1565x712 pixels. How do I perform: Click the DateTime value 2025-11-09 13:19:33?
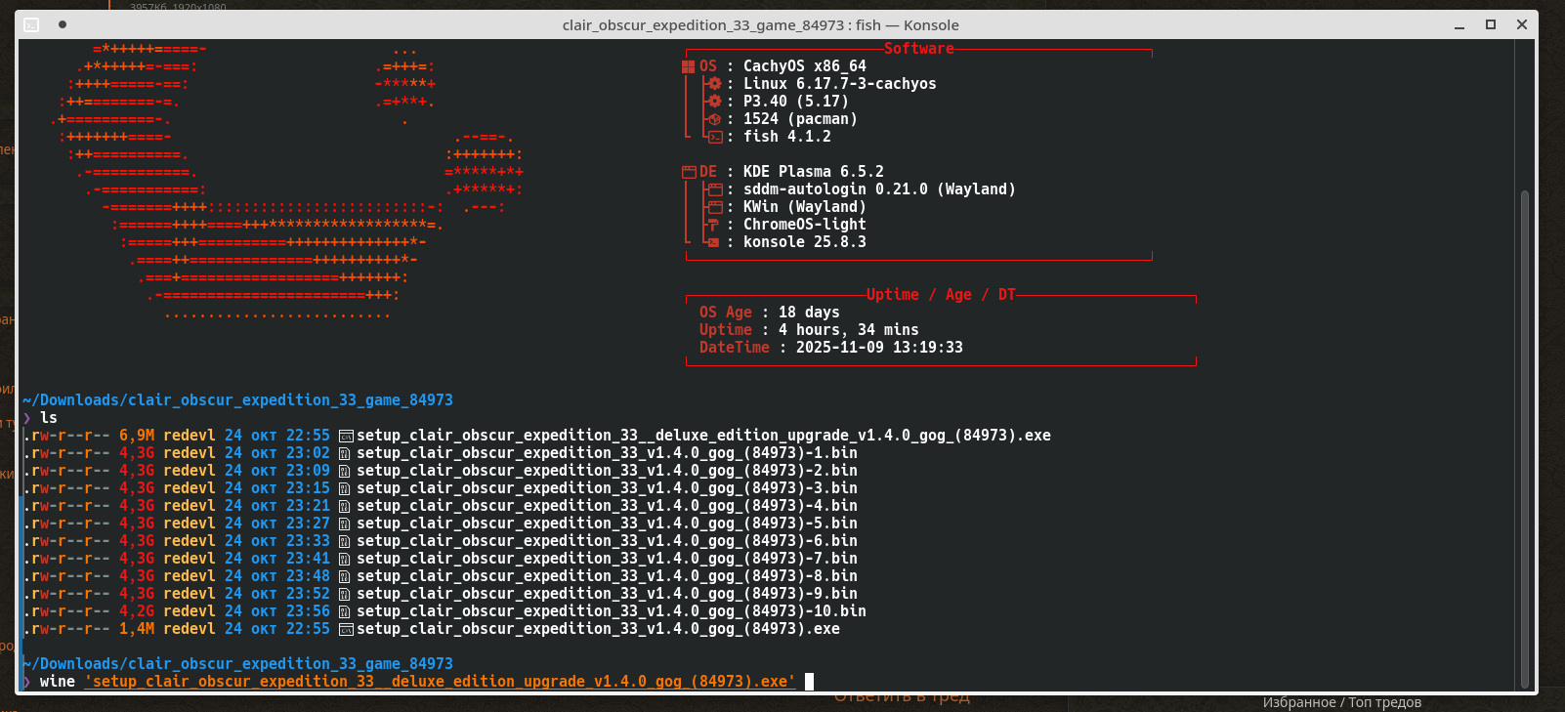879,348
